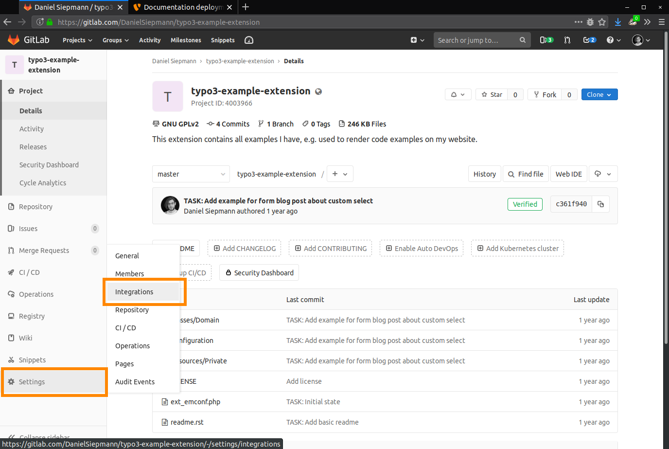Open the Web IDE
The width and height of the screenshot is (669, 449).
[x=569, y=174]
